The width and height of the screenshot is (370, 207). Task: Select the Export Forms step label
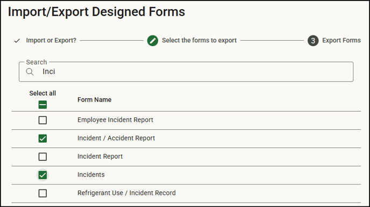point(341,40)
